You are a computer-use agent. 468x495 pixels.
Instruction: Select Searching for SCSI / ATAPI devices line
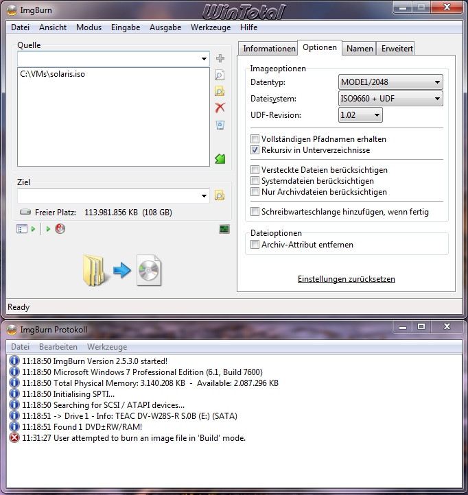(x=104, y=405)
